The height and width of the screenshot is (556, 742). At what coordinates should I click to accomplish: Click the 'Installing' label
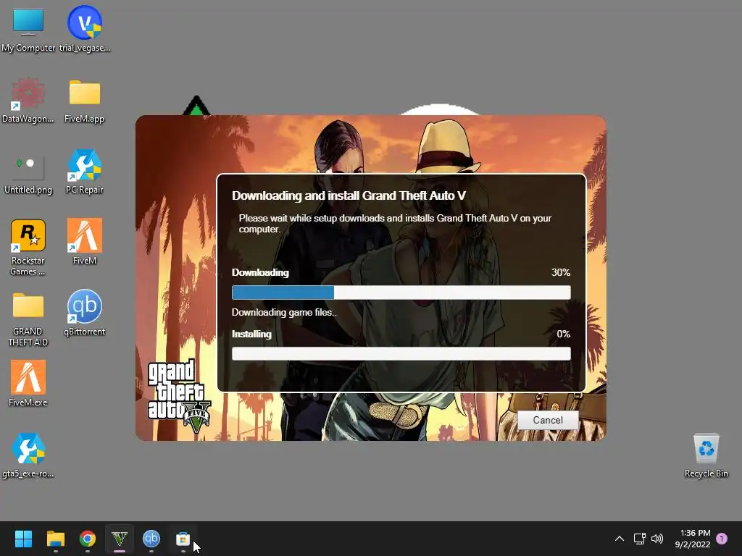(251, 334)
